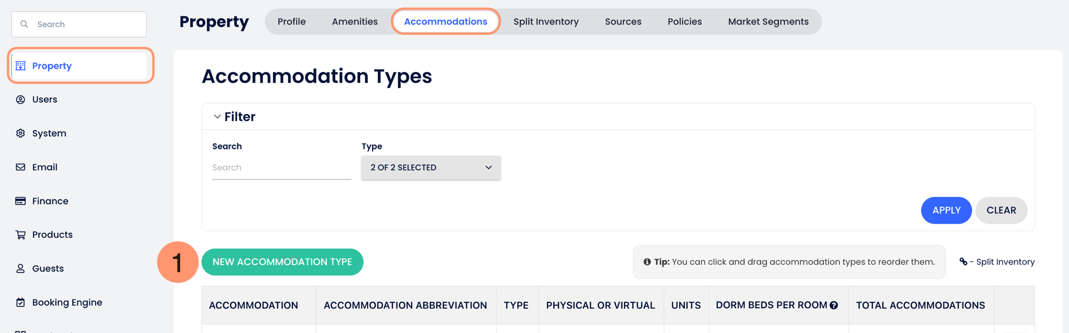Focus the filter Search text field
The height and width of the screenshot is (333, 1069).
point(281,168)
